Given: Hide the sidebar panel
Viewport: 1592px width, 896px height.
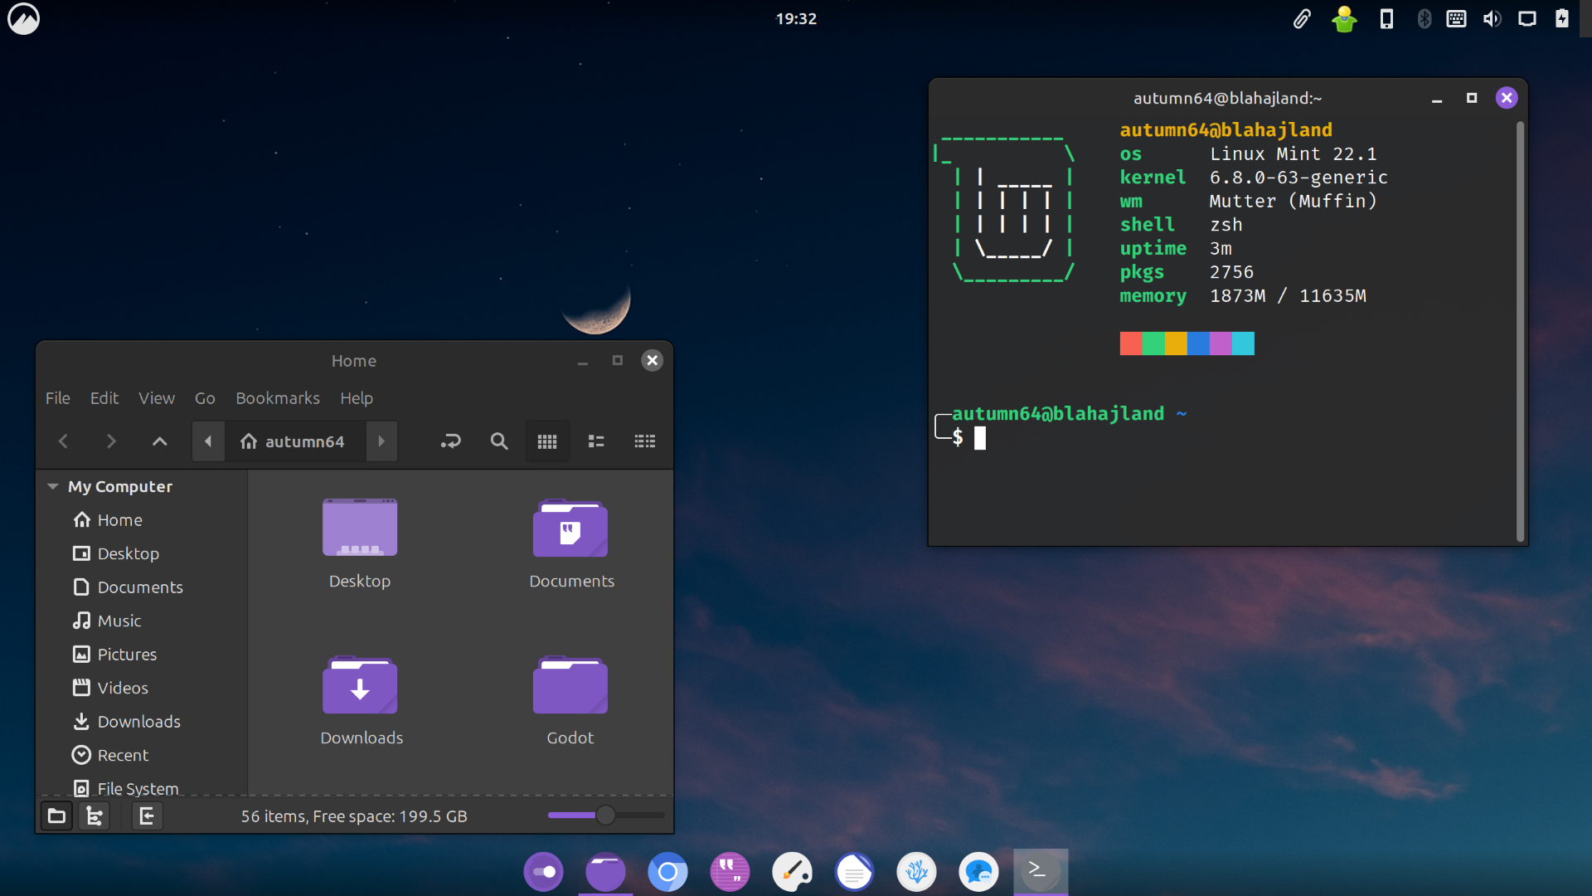Looking at the screenshot, I should coord(147,816).
